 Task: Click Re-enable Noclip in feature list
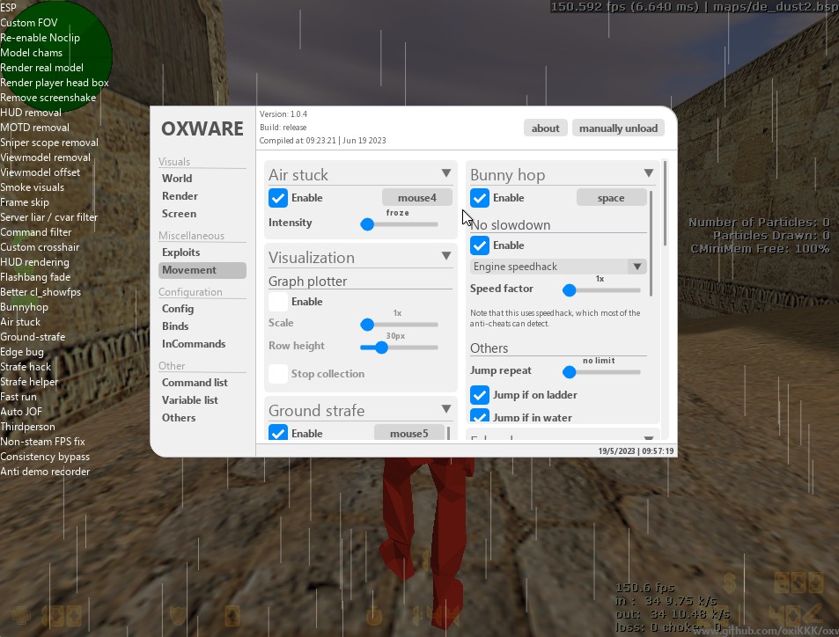point(40,38)
